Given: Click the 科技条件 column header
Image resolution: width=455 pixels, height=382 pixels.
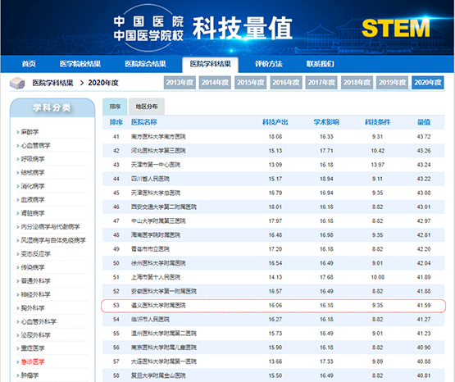Looking at the screenshot, I should [377, 122].
